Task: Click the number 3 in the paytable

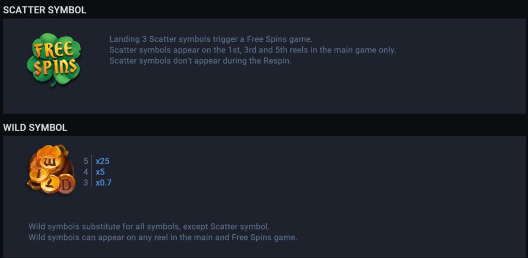Action: (x=86, y=183)
